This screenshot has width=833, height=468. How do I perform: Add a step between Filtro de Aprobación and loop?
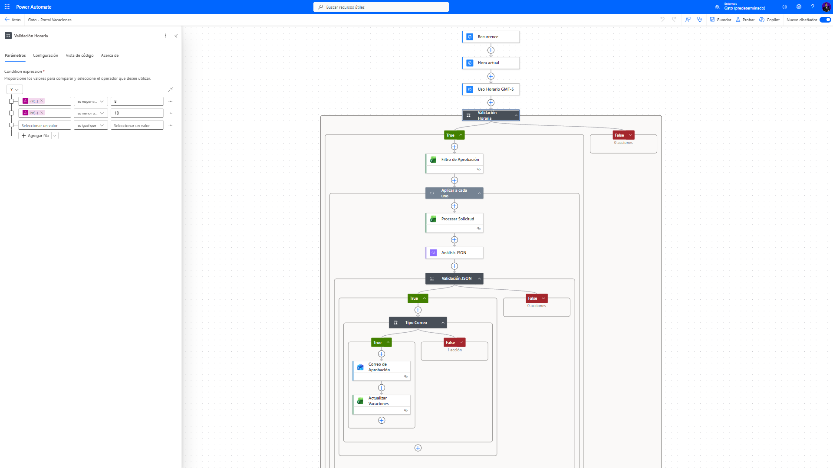pos(454,180)
